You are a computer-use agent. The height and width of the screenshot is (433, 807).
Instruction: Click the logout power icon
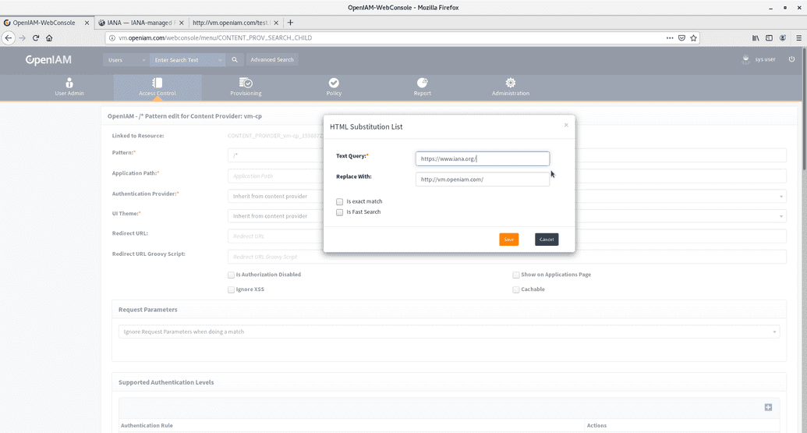pyautogui.click(x=792, y=59)
